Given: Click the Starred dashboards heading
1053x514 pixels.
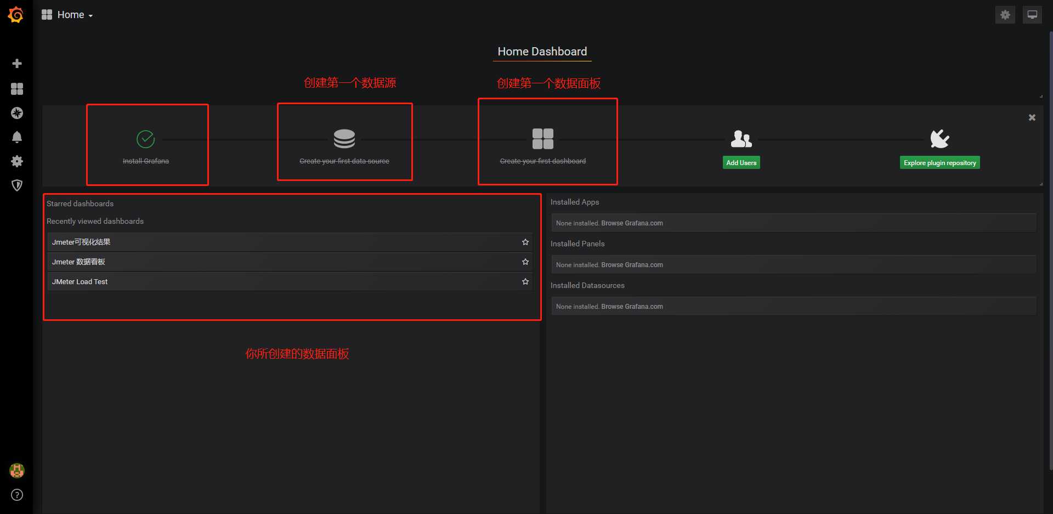Looking at the screenshot, I should [80, 204].
